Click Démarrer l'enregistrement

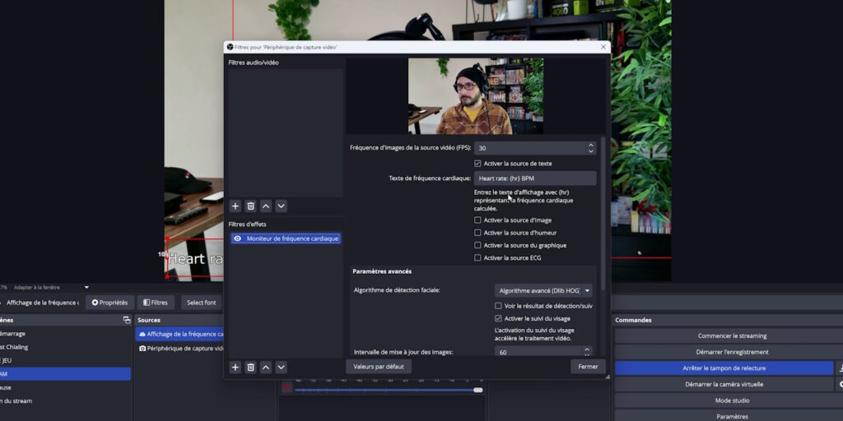pyautogui.click(x=732, y=352)
